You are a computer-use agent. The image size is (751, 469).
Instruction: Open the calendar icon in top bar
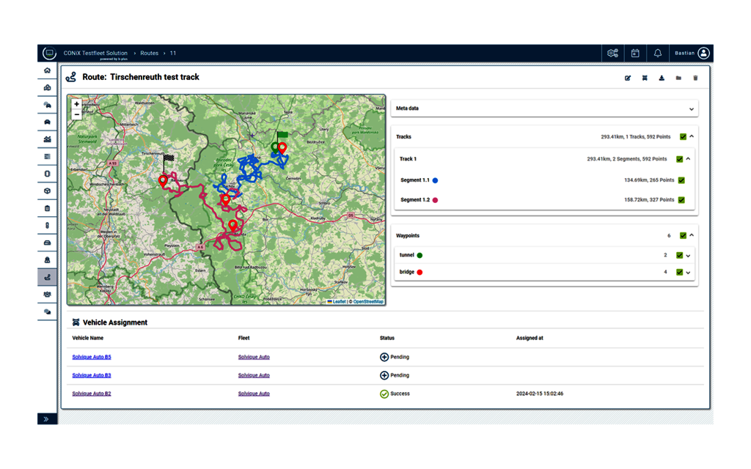[x=635, y=53]
